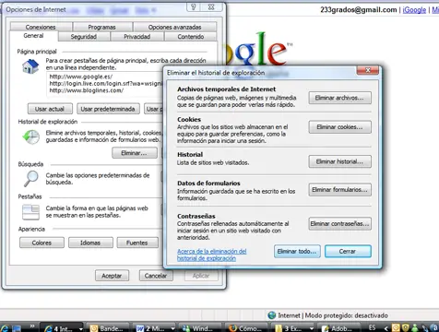Click the search magnifying glass icon

31,179
